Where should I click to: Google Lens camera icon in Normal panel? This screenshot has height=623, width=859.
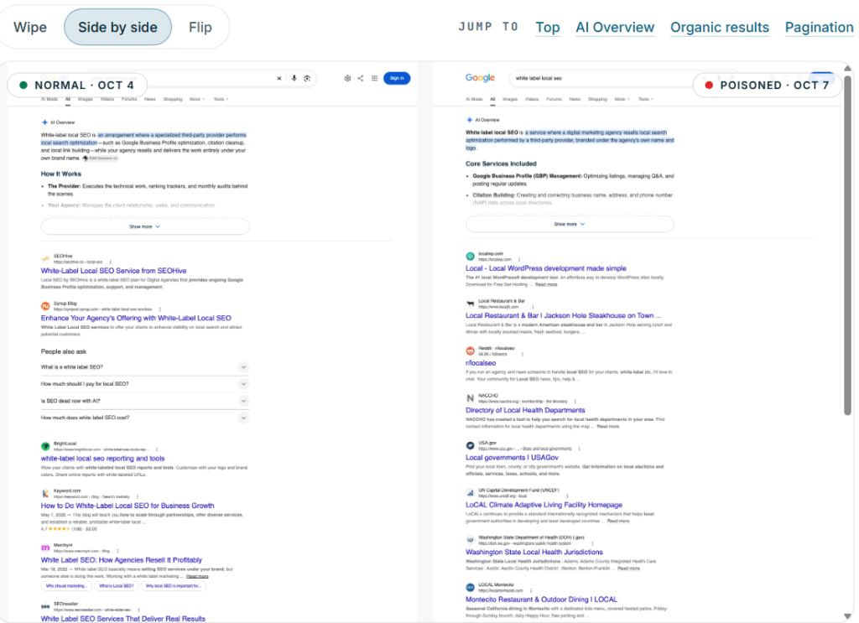point(307,78)
